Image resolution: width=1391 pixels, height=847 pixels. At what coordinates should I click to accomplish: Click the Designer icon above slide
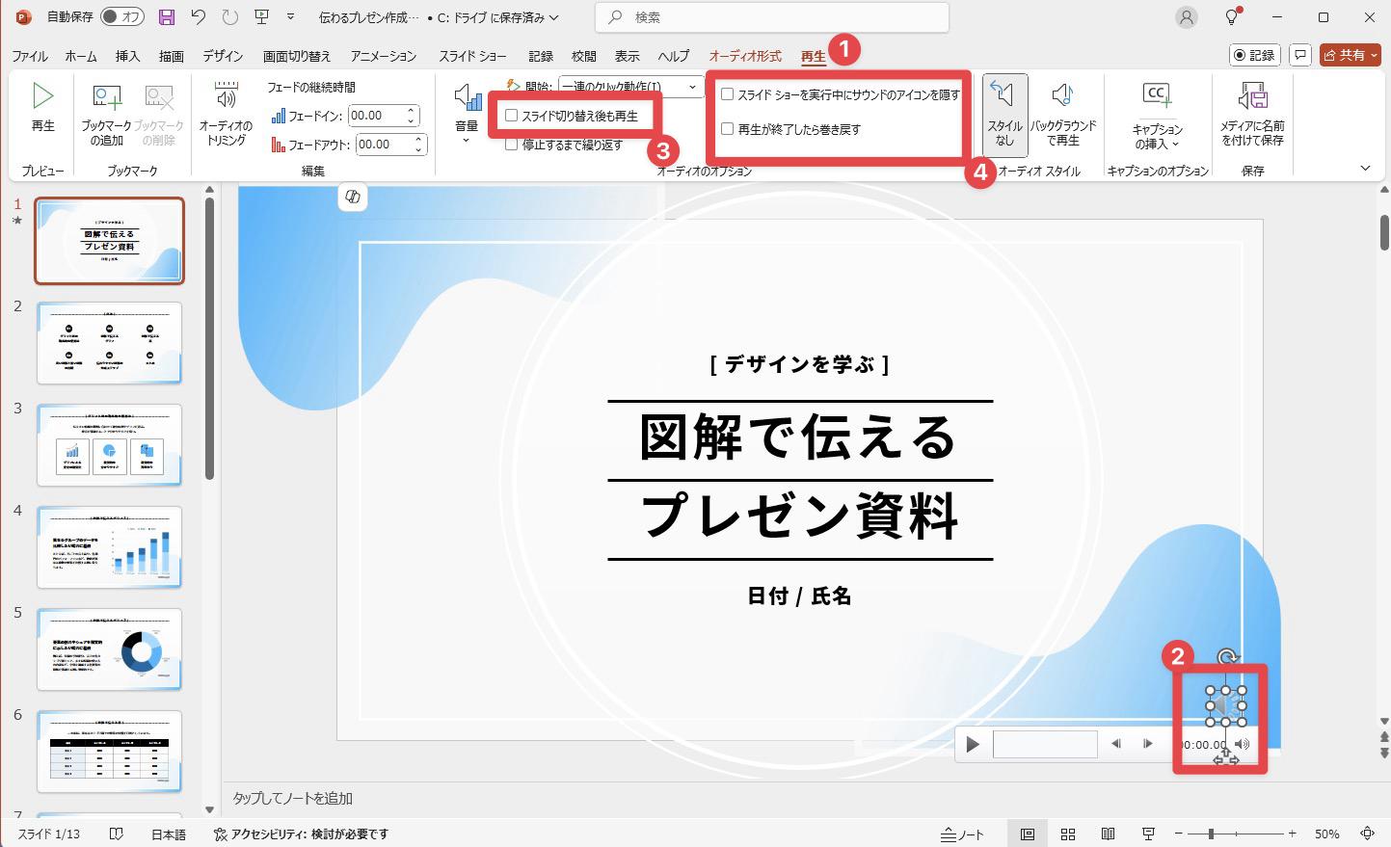tap(353, 197)
